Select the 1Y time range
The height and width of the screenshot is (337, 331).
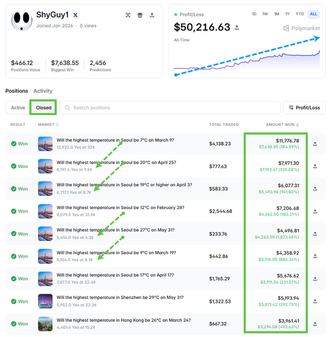(x=287, y=14)
